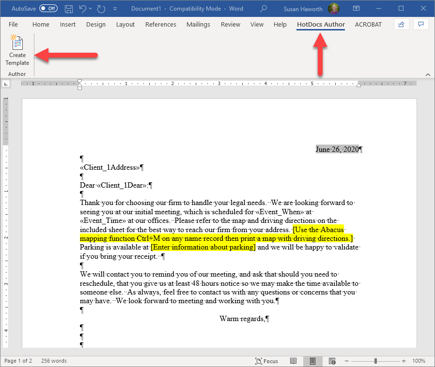Switch to the References tab
This screenshot has width=435, height=367.
tap(161, 24)
